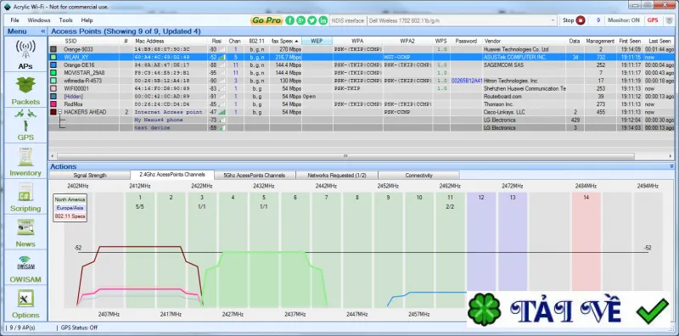Open the Help menu
Viewport: 679px width, 336px height.
pyautogui.click(x=87, y=20)
